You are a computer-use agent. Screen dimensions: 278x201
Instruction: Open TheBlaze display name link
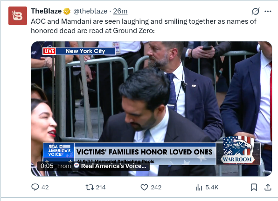coord(46,11)
